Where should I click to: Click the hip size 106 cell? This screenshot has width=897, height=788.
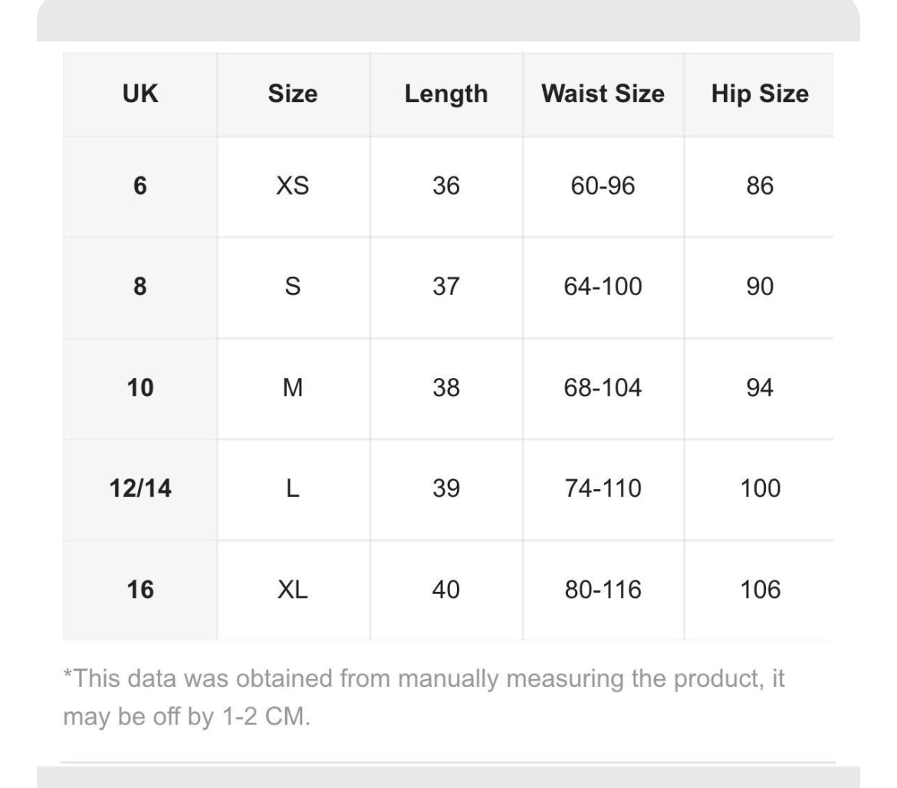tap(759, 589)
